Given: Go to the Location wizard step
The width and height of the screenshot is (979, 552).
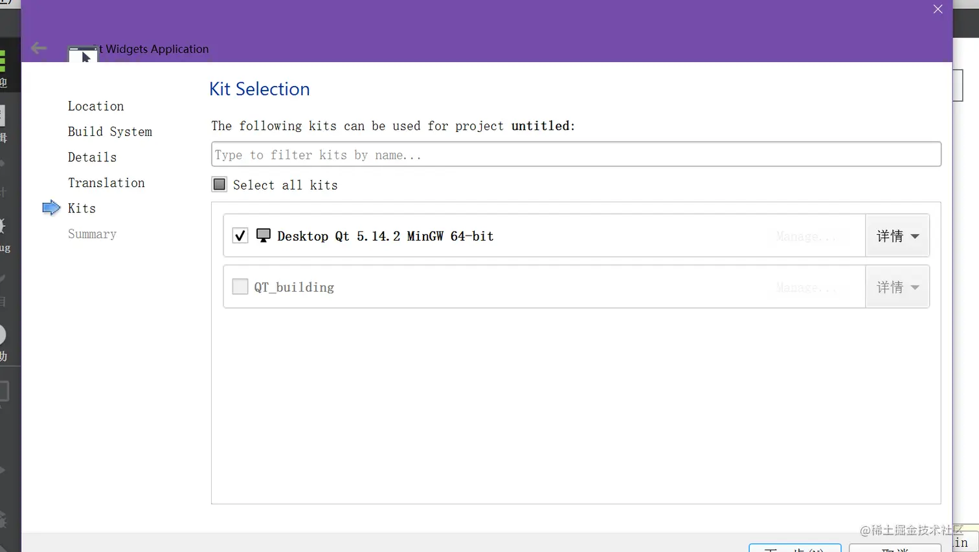Looking at the screenshot, I should tap(96, 106).
